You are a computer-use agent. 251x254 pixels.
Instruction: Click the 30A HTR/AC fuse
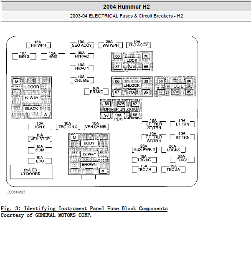pos(82,56)
